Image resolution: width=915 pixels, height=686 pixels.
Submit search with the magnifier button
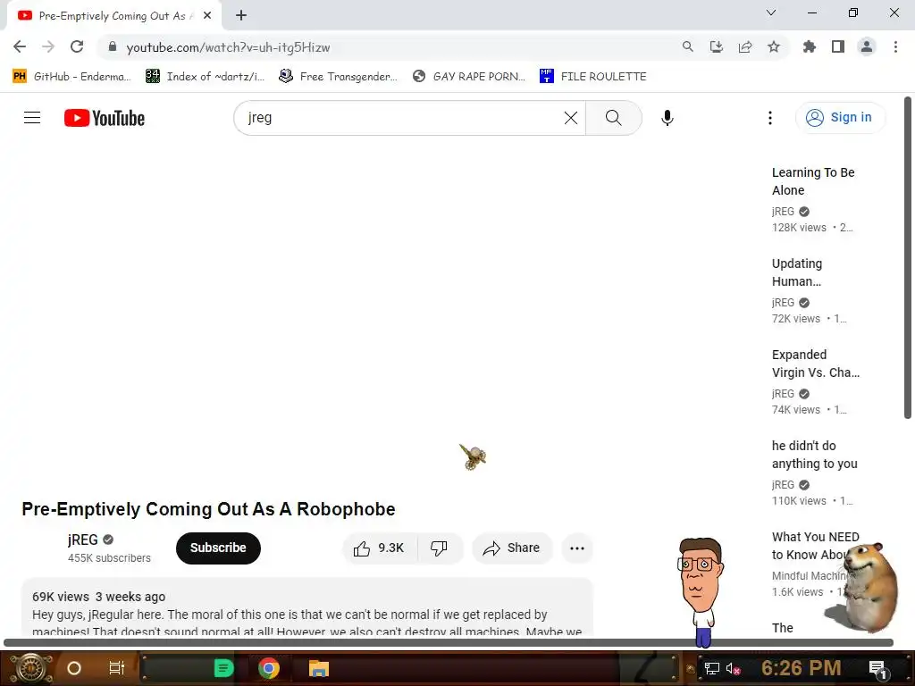(x=613, y=118)
